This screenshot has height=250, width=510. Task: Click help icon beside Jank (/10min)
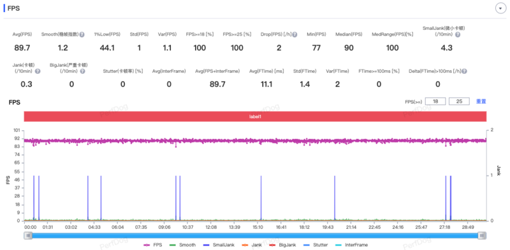click(x=38, y=71)
